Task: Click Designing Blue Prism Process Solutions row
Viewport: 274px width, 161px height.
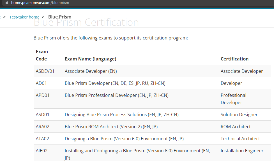Action: click(152, 115)
